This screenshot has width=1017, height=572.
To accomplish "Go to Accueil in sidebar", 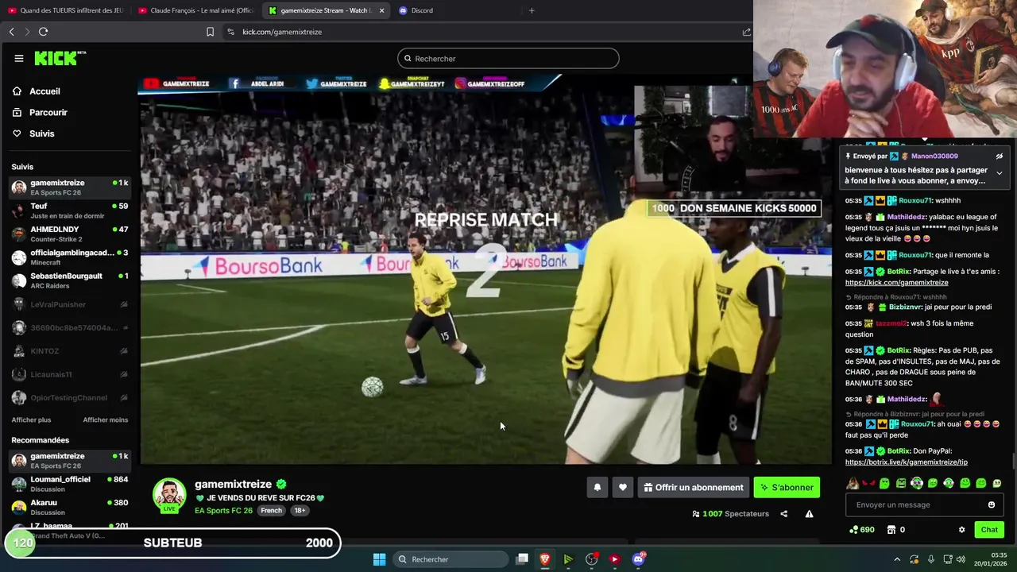I will pyautogui.click(x=44, y=91).
